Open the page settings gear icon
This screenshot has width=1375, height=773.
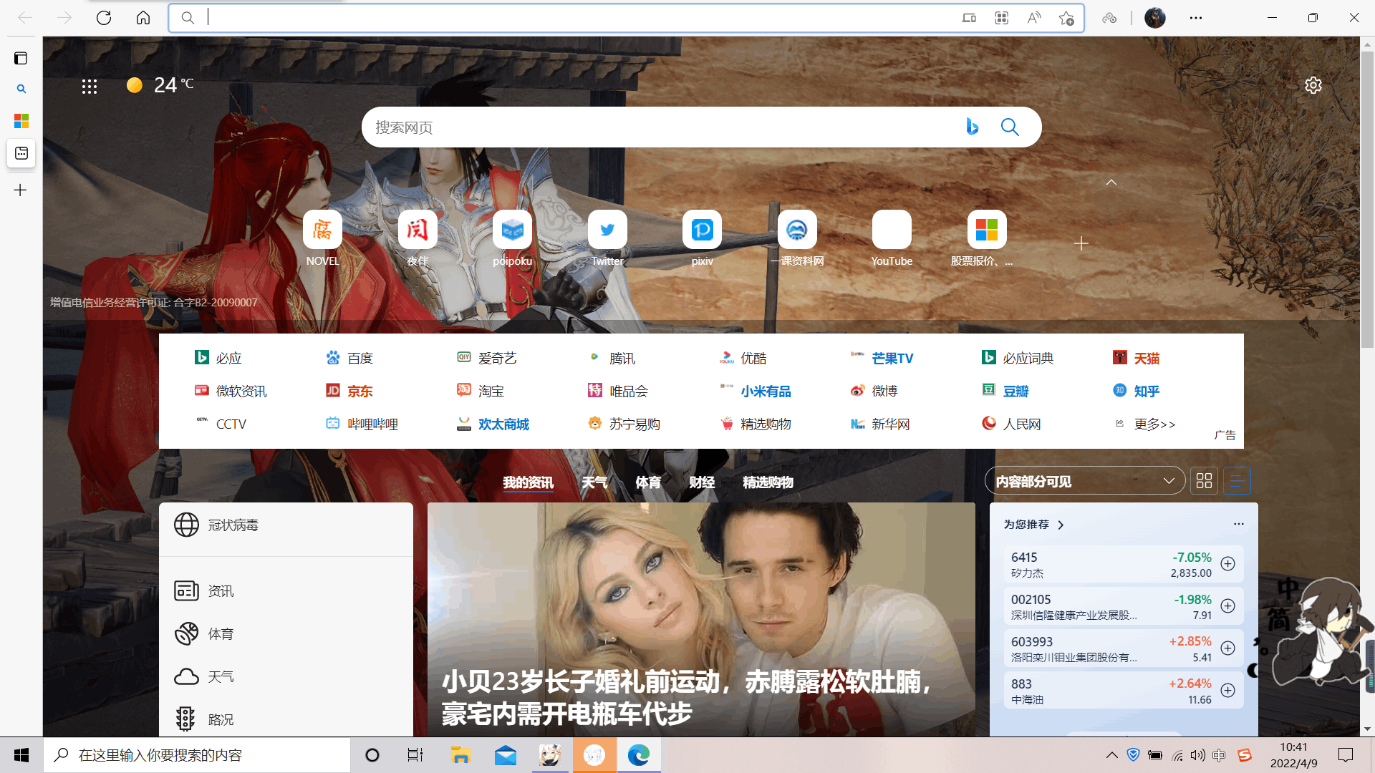click(x=1313, y=85)
